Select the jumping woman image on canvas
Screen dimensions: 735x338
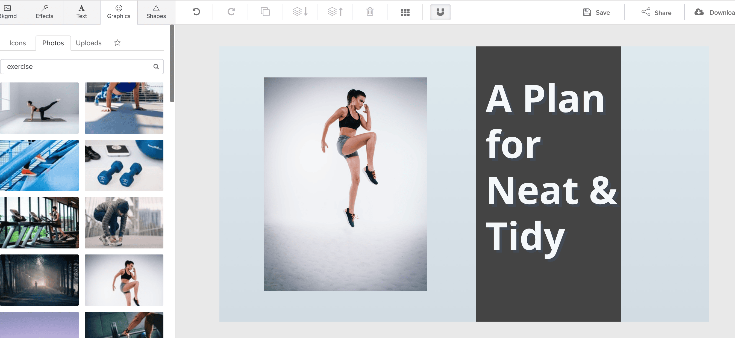click(x=345, y=184)
